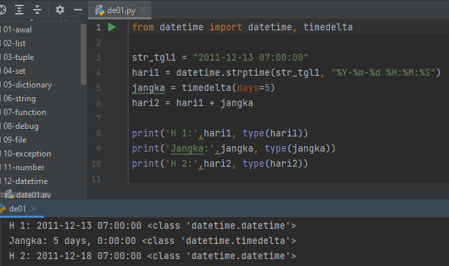Click string "2011-12-13 07:00:00" on line 3
Screen dimensions: 449x266
251,57
